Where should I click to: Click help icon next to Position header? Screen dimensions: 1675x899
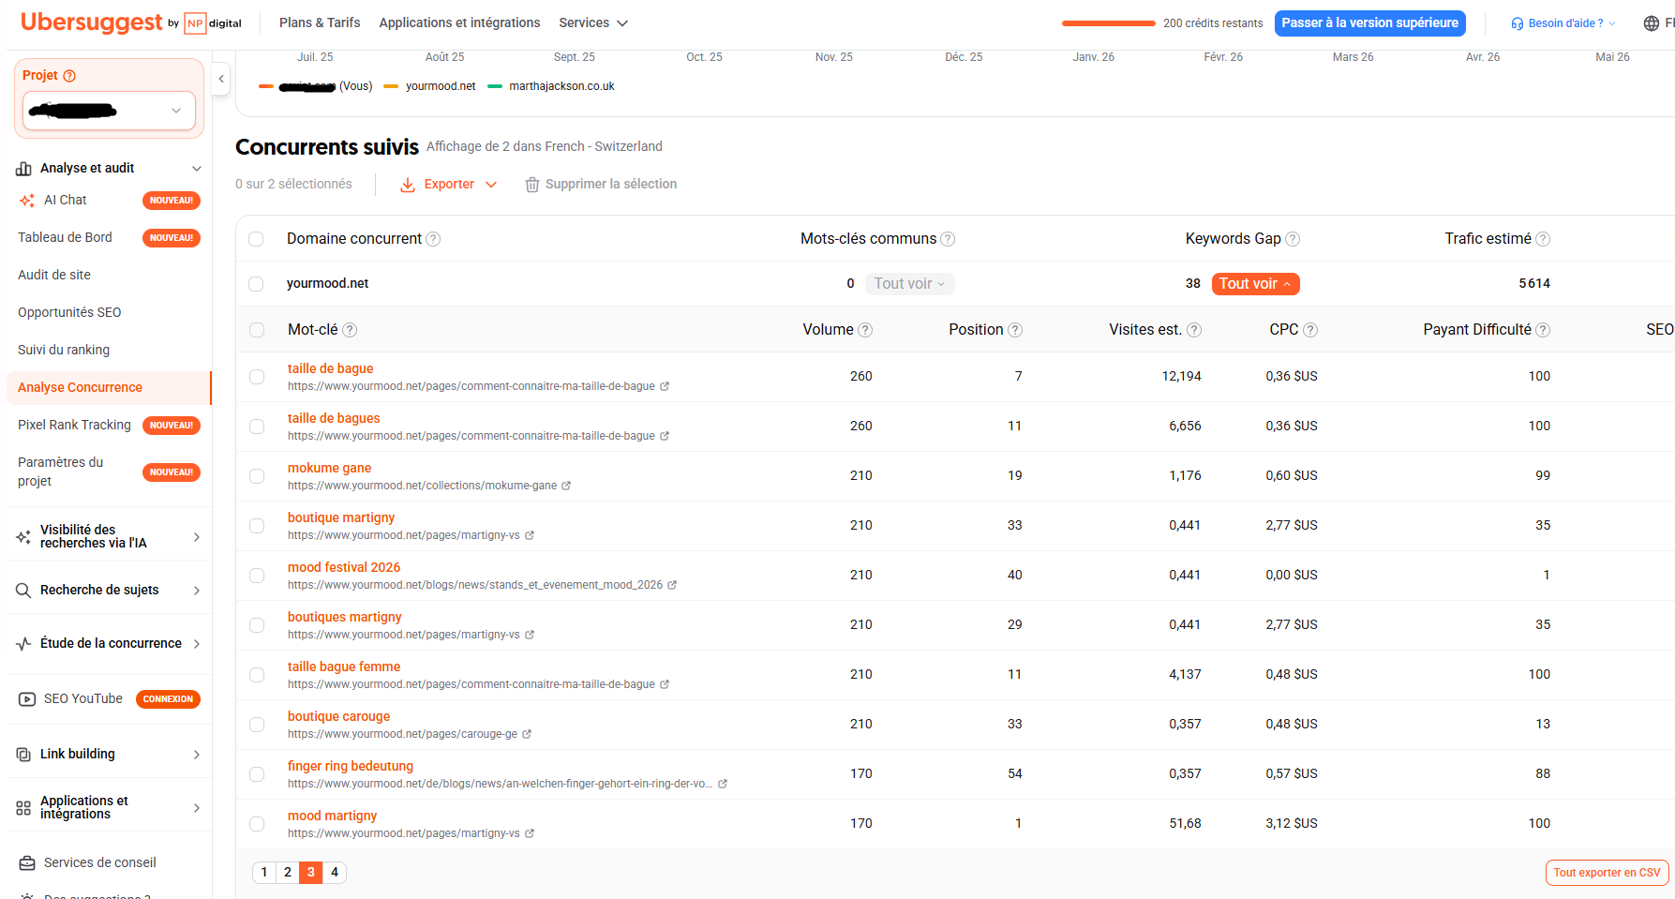click(1015, 330)
